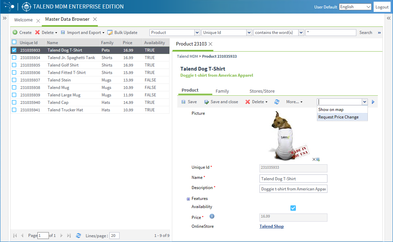Screen dimensions: 393x242
Task: Check the Talend Golf Shirt row
Action: tap(14, 65)
